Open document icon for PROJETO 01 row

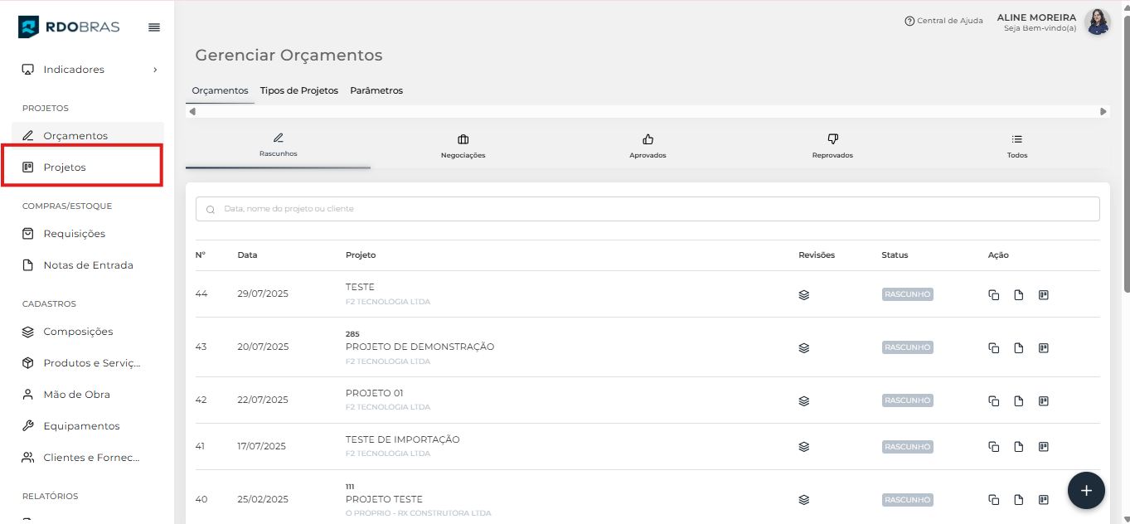[1018, 400]
